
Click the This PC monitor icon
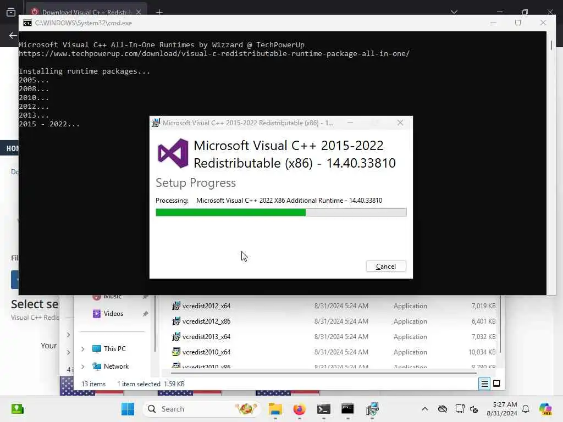(x=97, y=349)
